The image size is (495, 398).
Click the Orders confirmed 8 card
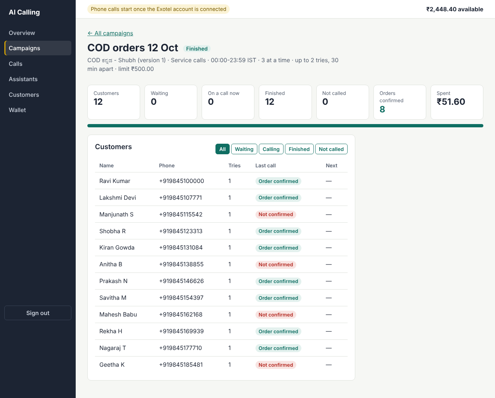click(x=400, y=102)
